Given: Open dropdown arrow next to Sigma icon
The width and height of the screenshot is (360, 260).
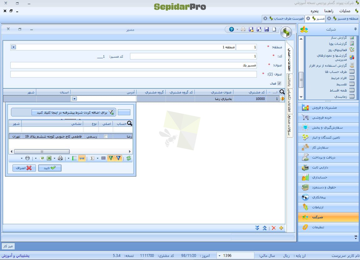Looking at the screenshot, I should click(x=97, y=158).
